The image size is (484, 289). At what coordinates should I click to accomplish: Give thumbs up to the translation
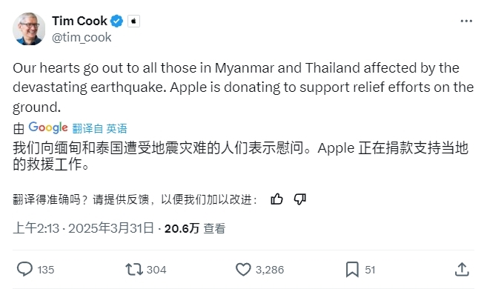276,199
